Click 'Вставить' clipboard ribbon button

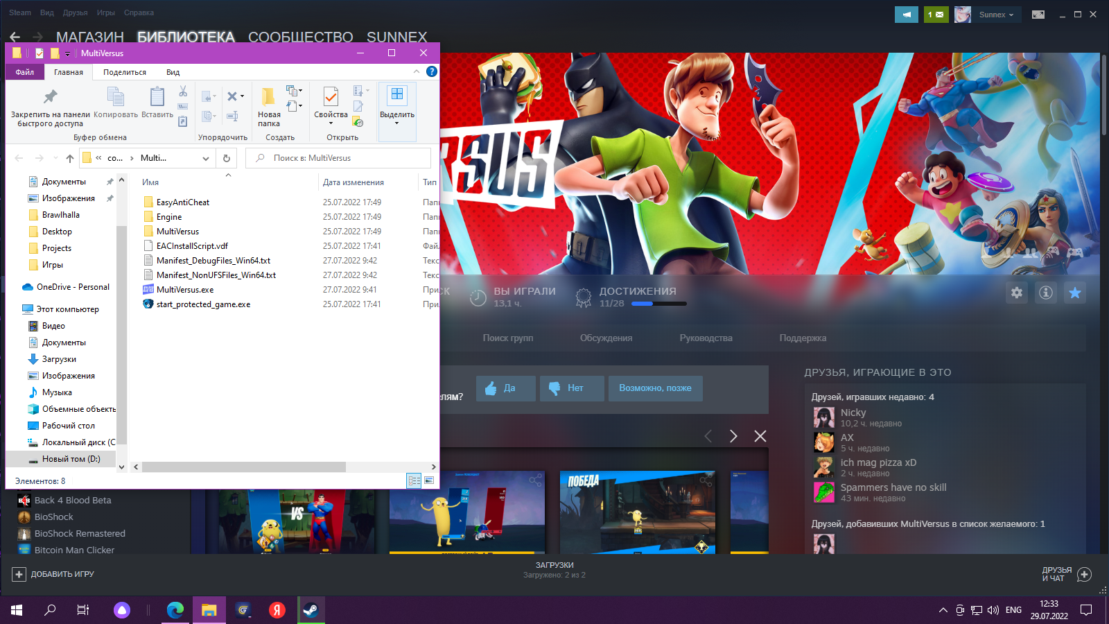(x=157, y=103)
